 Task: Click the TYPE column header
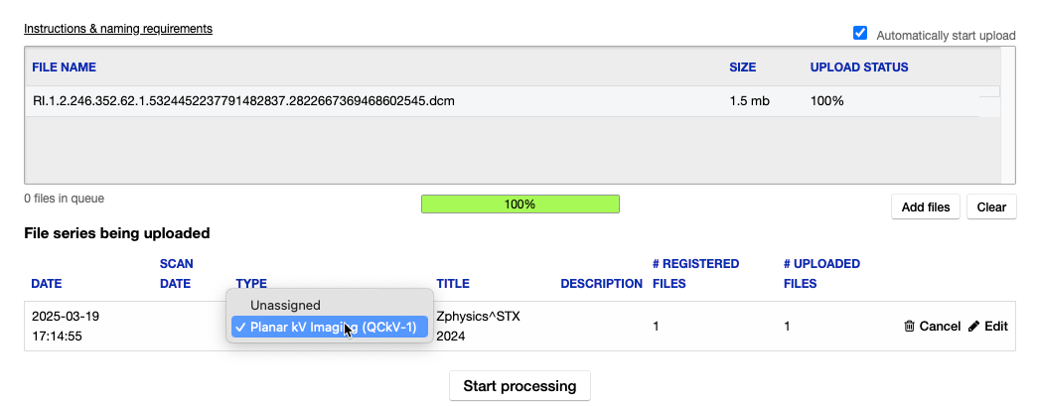(251, 284)
